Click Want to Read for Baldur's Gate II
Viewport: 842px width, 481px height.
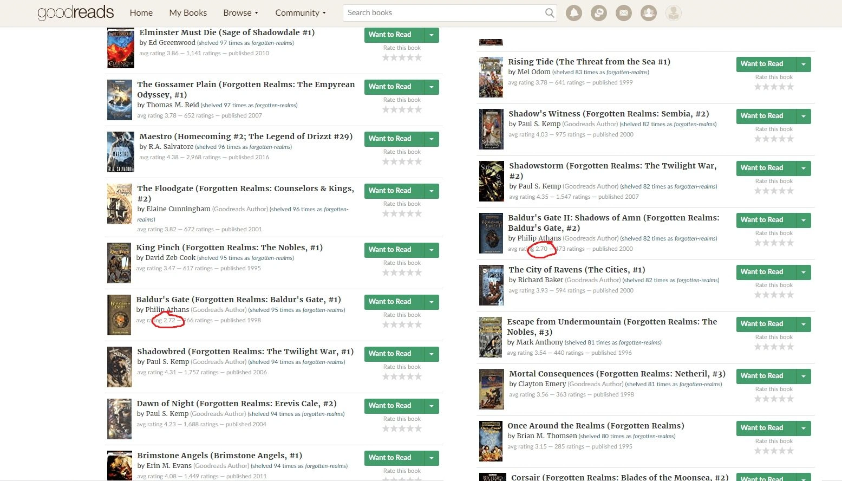point(766,220)
